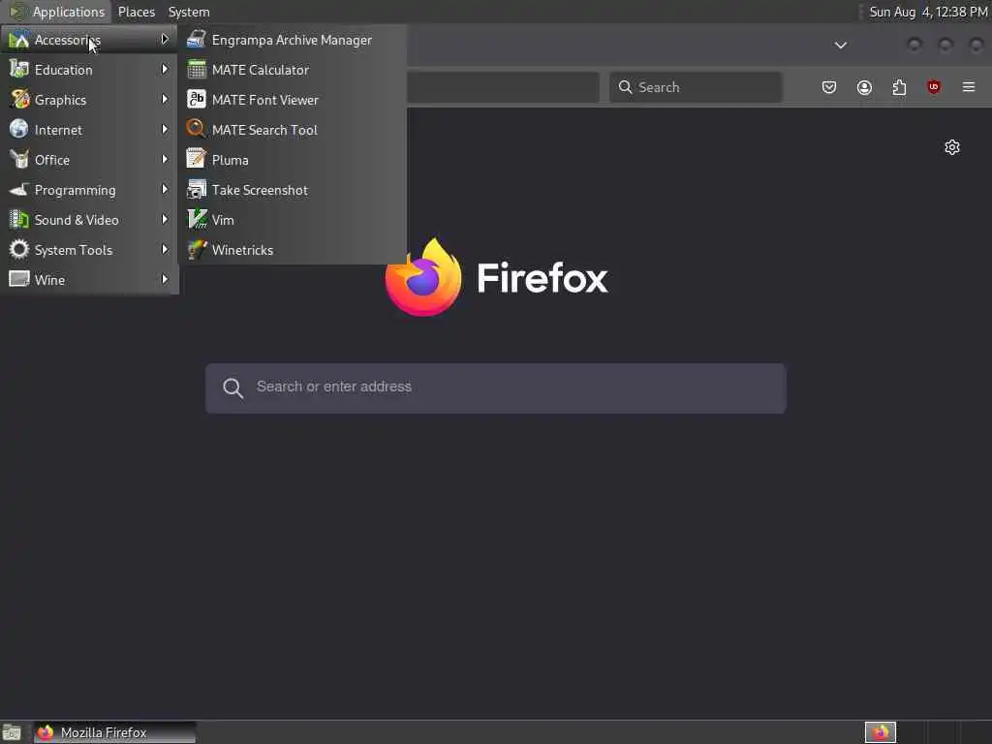Expand the Internet submenu arrow
The width and height of the screenshot is (992, 744).
pyautogui.click(x=165, y=129)
